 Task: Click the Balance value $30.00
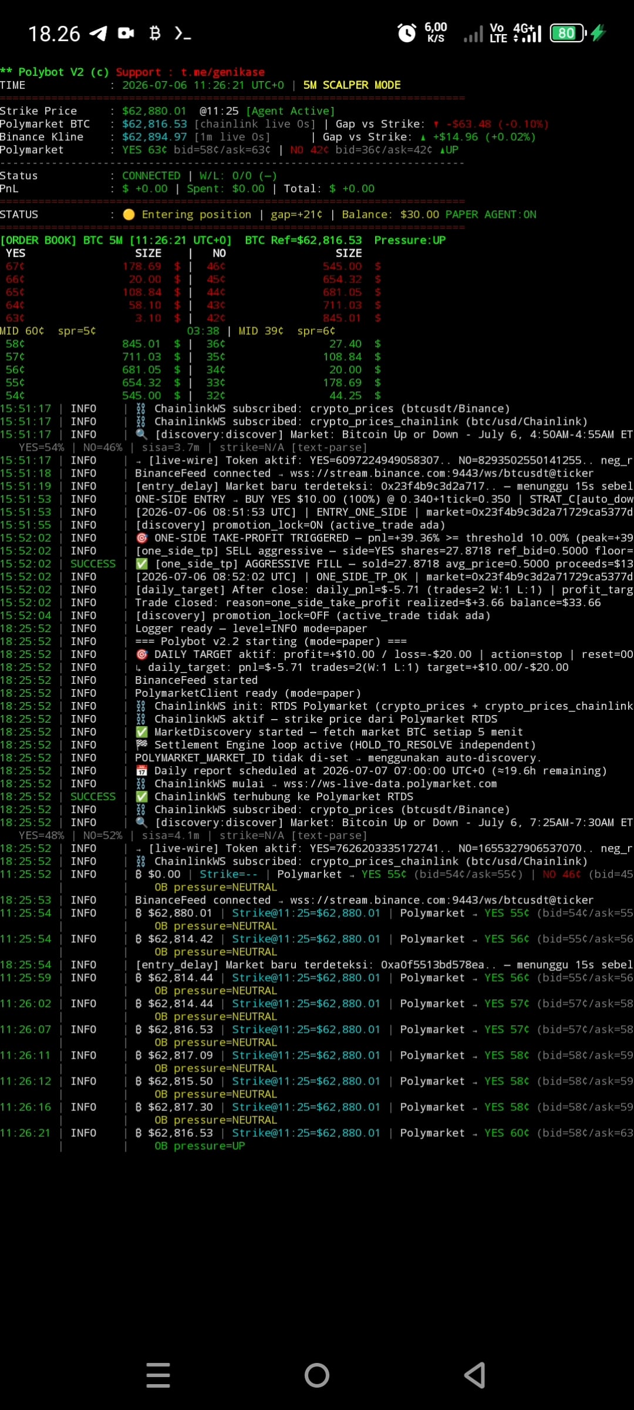pos(419,214)
